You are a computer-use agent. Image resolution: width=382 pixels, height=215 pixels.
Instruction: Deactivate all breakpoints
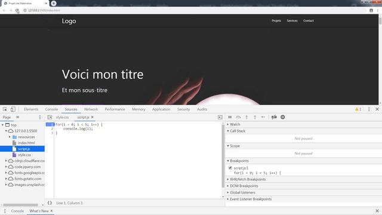tap(274, 117)
